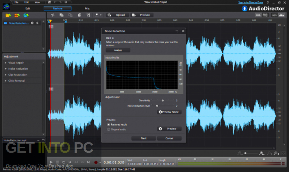Expand the Click Removal section
289x172 pixels.
5,81
